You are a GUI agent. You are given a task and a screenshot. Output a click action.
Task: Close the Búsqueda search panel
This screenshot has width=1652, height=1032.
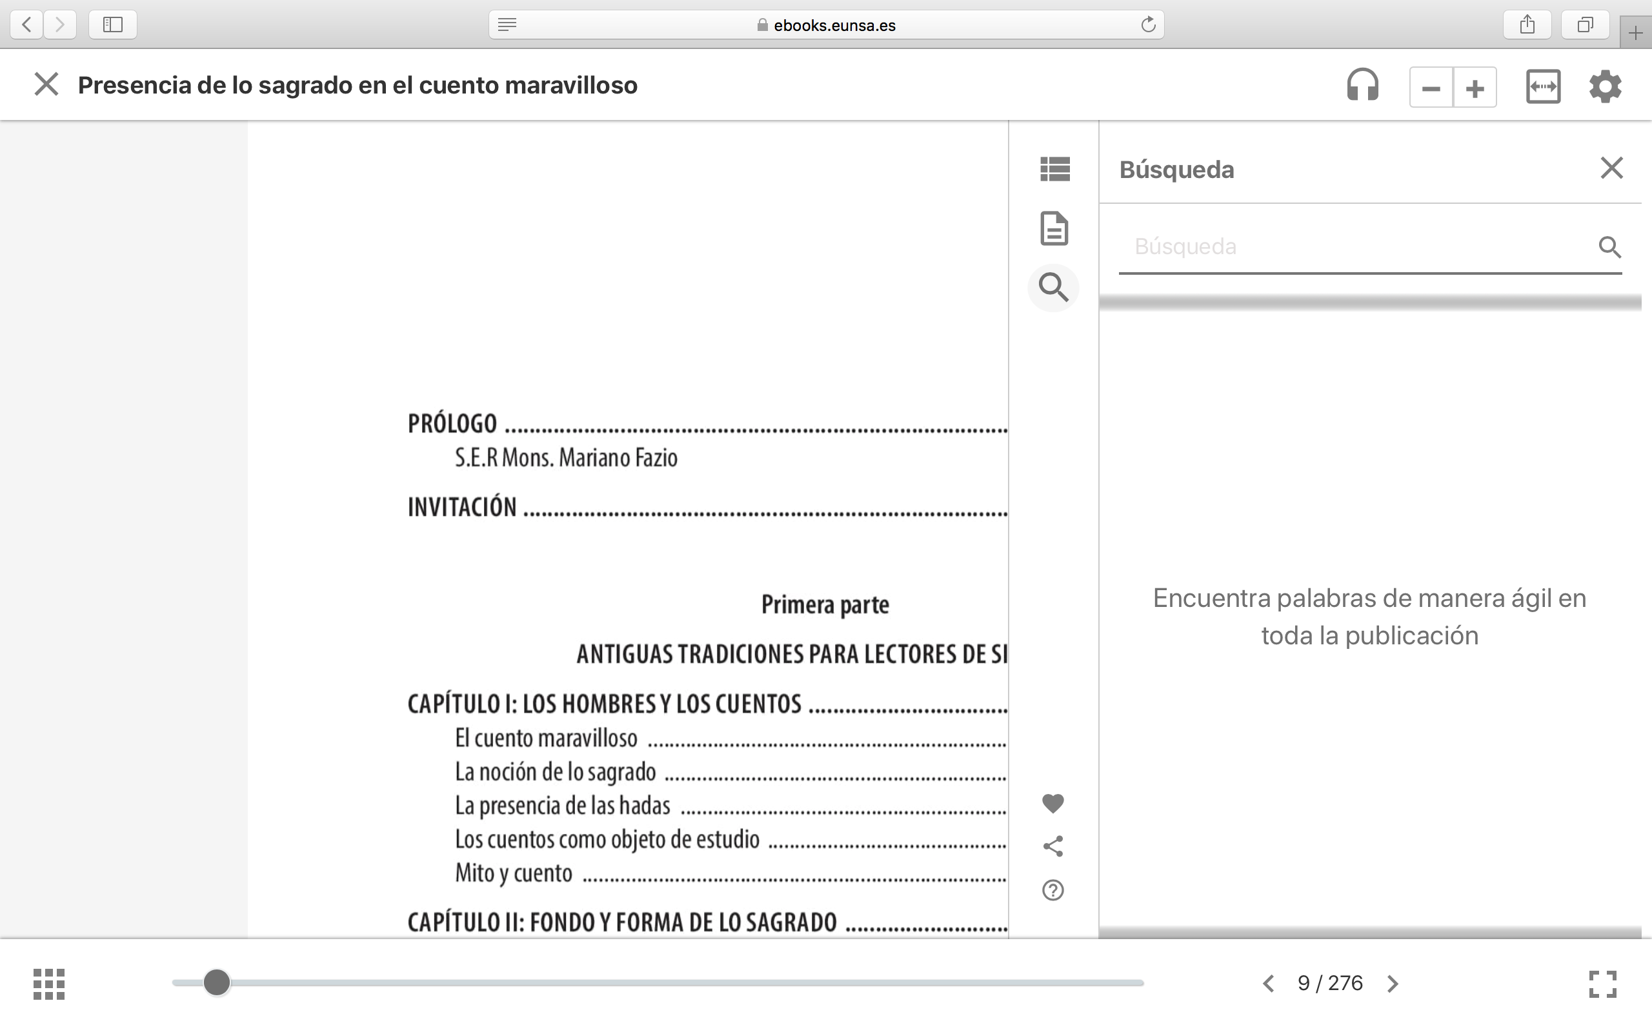[1611, 168]
